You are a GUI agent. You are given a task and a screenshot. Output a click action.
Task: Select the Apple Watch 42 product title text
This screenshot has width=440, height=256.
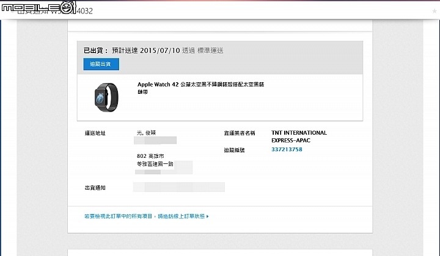[200, 88]
